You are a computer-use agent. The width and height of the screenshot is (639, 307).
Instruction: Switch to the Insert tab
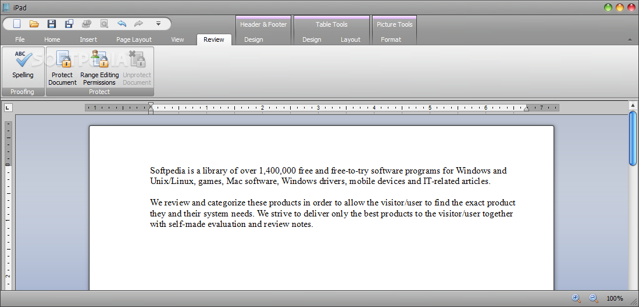click(x=88, y=39)
